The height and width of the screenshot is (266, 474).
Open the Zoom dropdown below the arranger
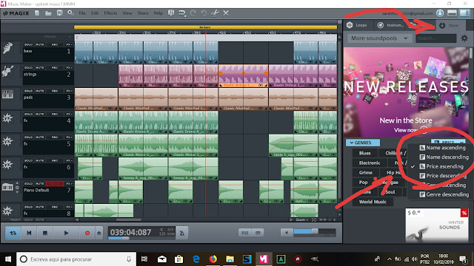point(301,220)
